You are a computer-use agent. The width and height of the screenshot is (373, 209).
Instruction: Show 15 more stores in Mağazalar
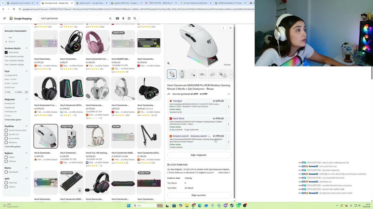13,120
